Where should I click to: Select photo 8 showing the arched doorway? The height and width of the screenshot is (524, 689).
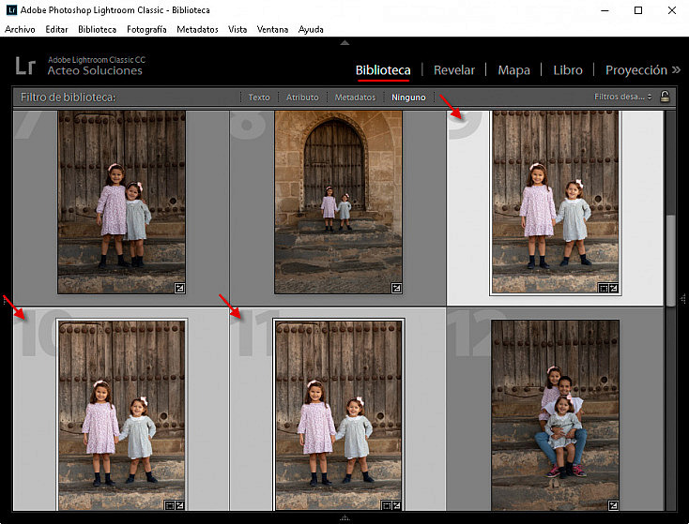point(338,202)
